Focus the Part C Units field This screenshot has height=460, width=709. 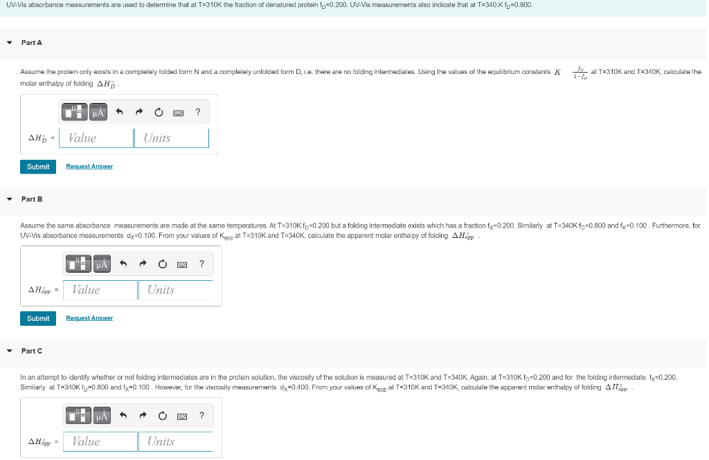pyautogui.click(x=175, y=442)
